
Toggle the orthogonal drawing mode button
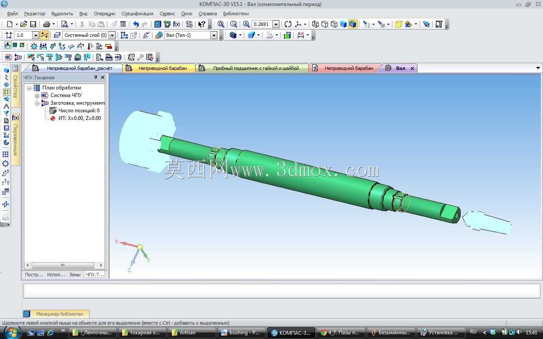tap(45, 35)
